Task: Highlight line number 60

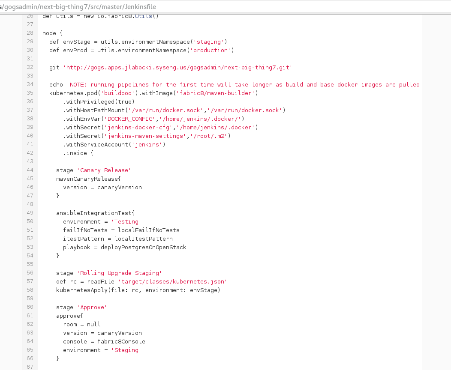Action: pos(30,307)
